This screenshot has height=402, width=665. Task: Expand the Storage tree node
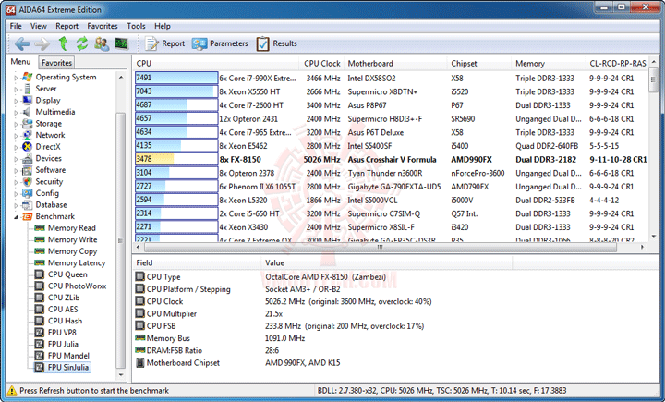16,124
